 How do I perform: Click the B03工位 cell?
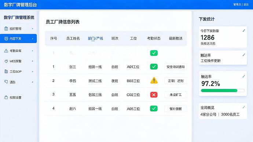pos(133,81)
